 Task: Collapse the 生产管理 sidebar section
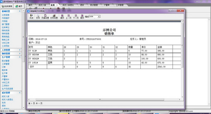(20, 57)
